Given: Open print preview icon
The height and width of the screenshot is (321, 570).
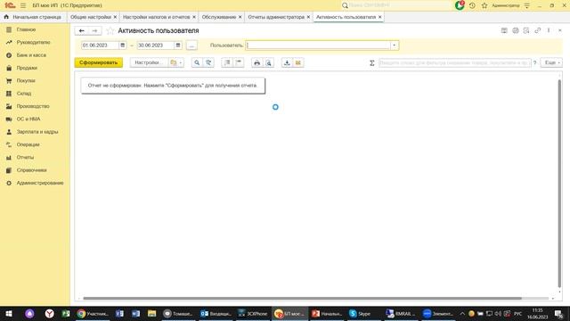Looking at the screenshot, I should tap(269, 62).
